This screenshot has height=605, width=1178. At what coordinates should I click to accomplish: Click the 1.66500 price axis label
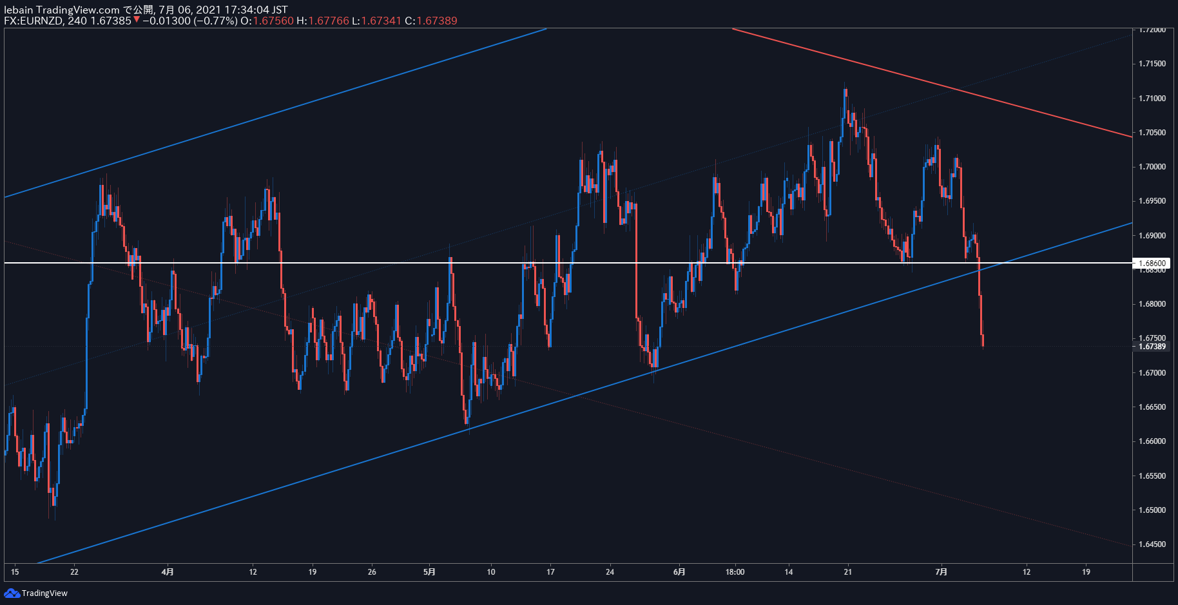[1152, 407]
